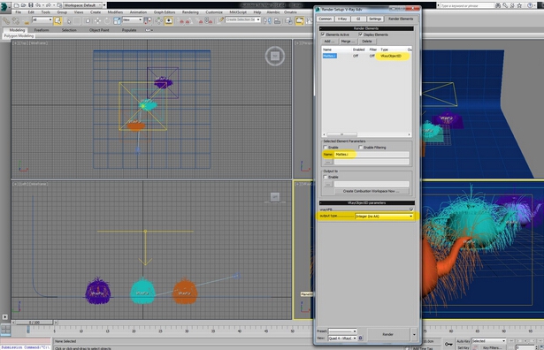Toggle the Elements Active checkbox
The height and width of the screenshot is (350, 544).
323,34
